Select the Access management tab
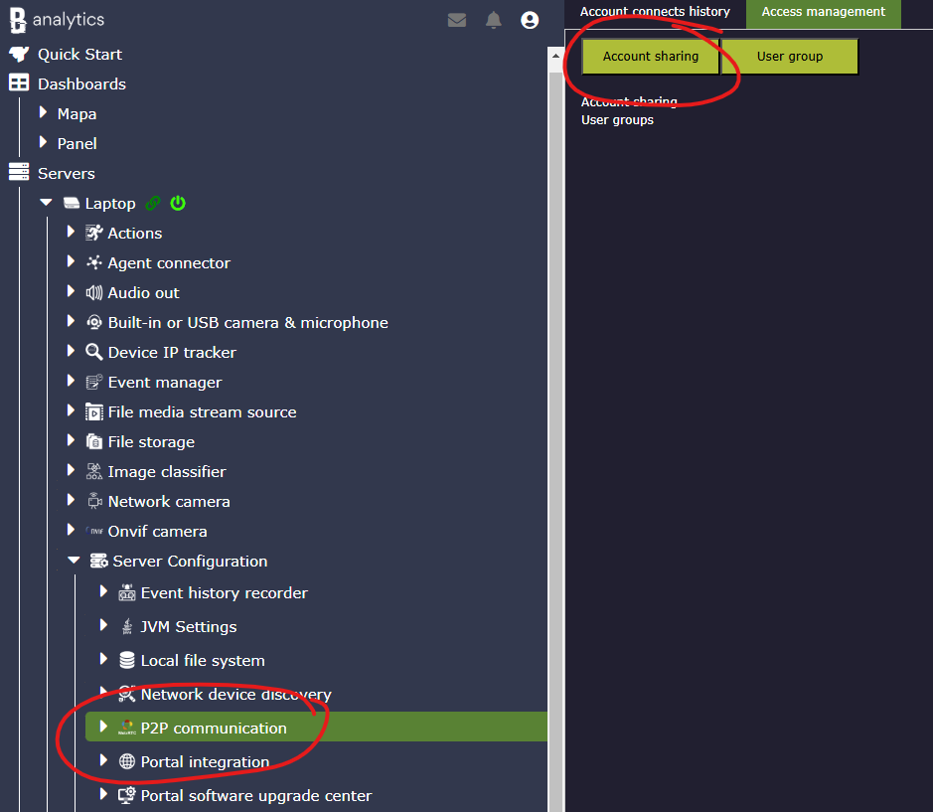 pyautogui.click(x=823, y=12)
